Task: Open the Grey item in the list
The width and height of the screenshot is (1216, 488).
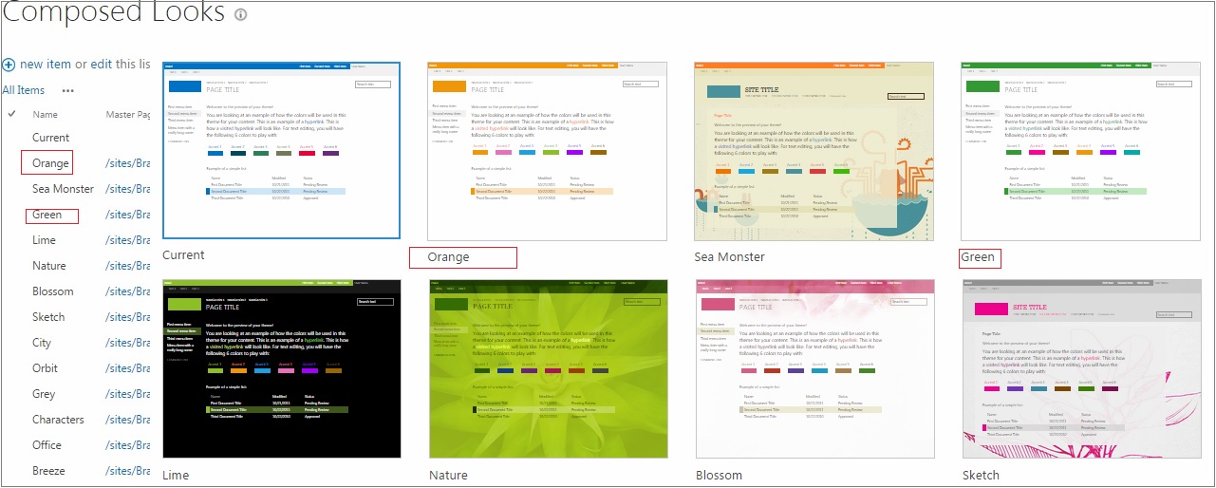Action: tap(44, 394)
